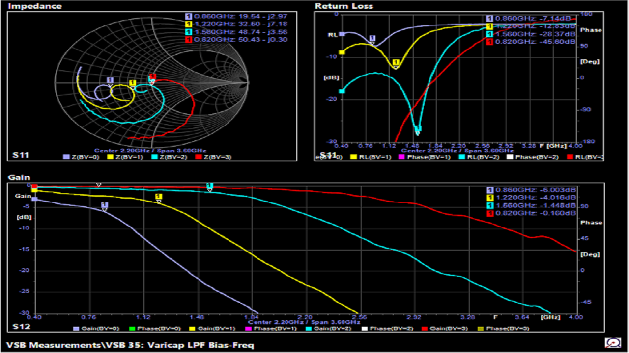Toggle the Z(BV=0) legend swatch
This screenshot has width=629, height=353.
pos(68,157)
